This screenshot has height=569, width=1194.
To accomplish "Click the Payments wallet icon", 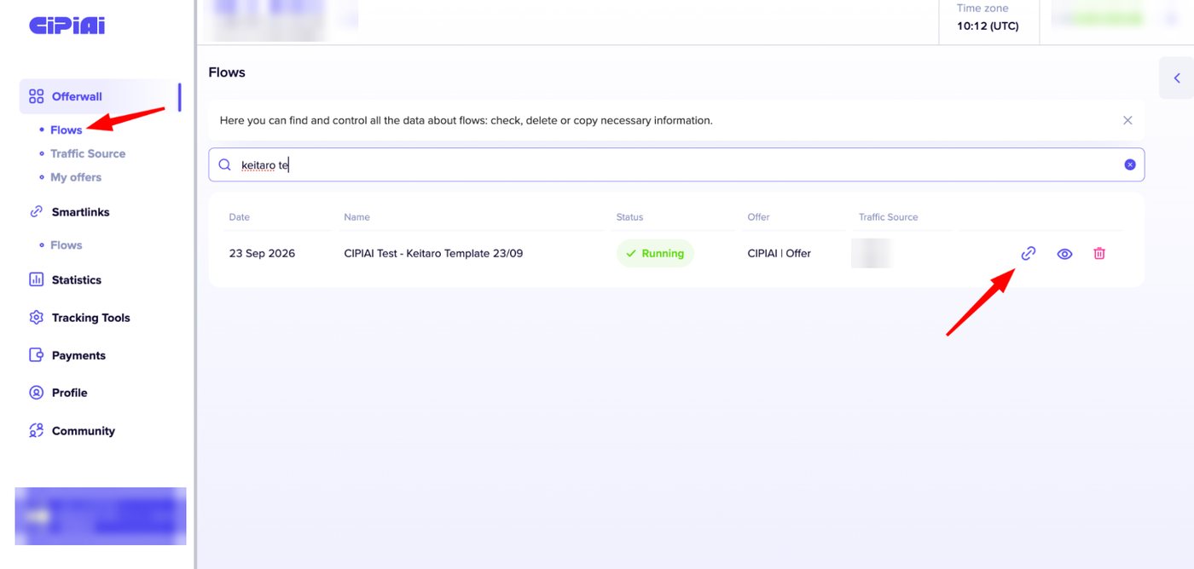I will click(36, 355).
